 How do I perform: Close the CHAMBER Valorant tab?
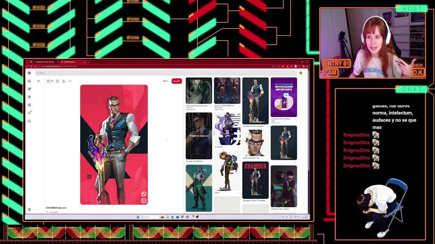tap(85, 62)
